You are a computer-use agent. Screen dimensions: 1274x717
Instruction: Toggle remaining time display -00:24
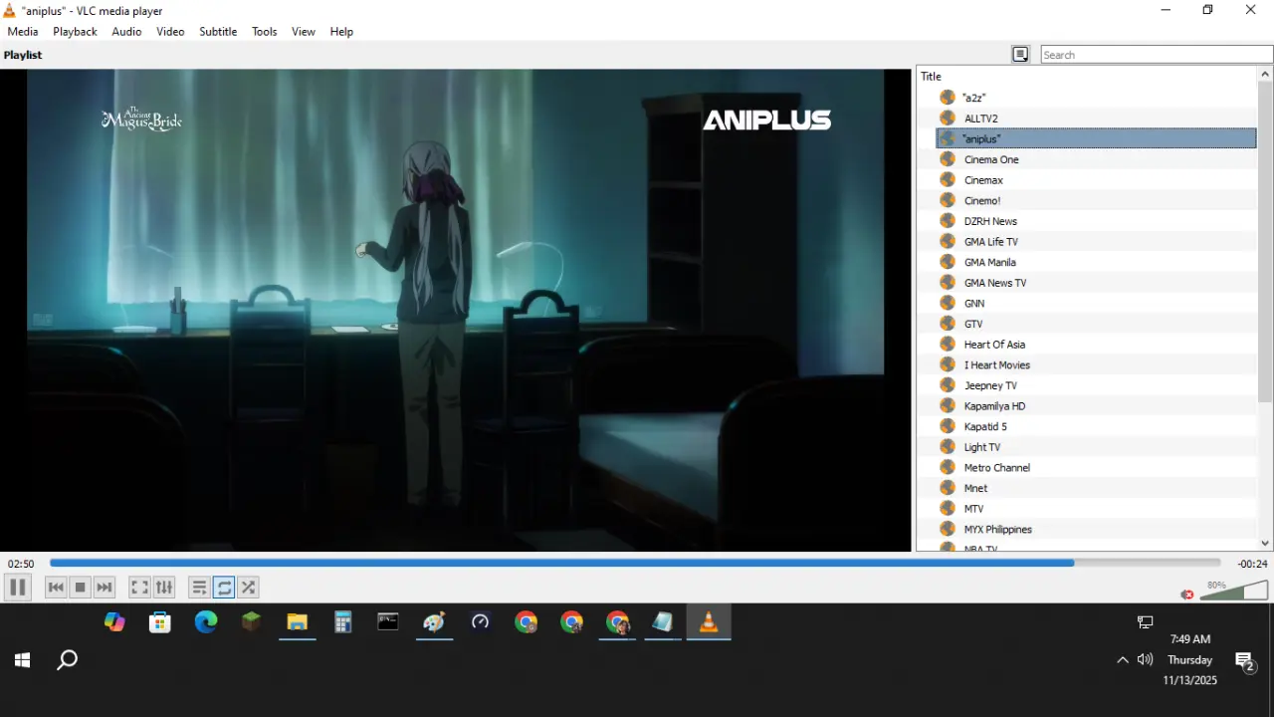(x=1252, y=564)
